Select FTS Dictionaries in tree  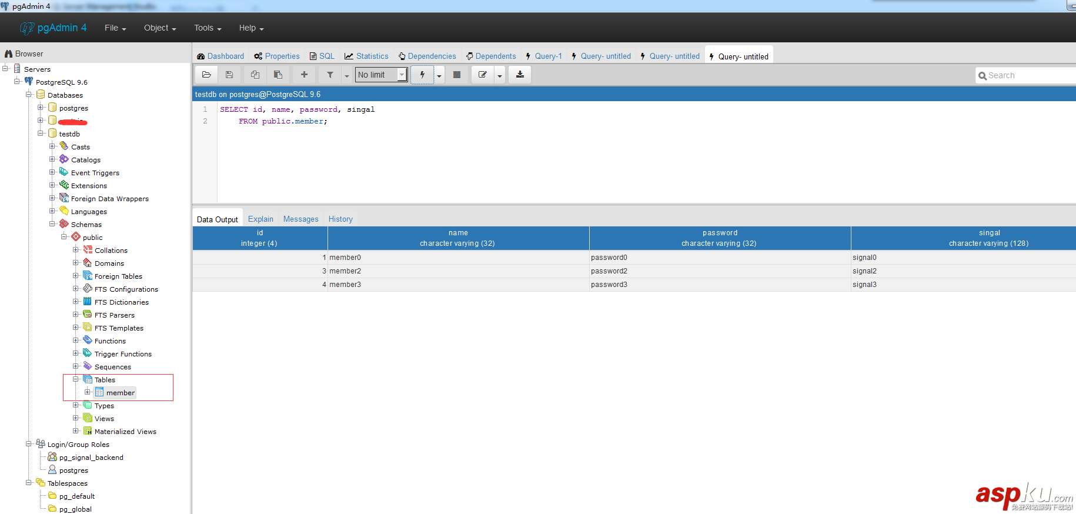coord(122,302)
